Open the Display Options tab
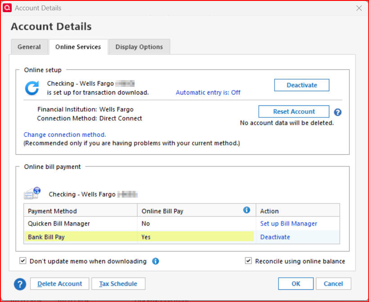Image resolution: width=369 pixels, height=302 pixels. point(139,47)
